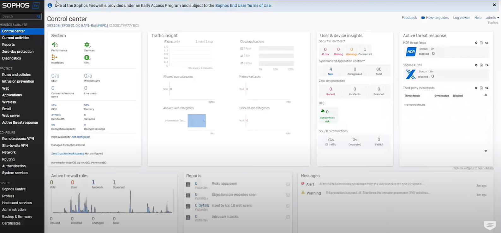The width and height of the screenshot is (501, 233).
Task: Click the Information Tec... allowed web category bar
Action: 197,121
